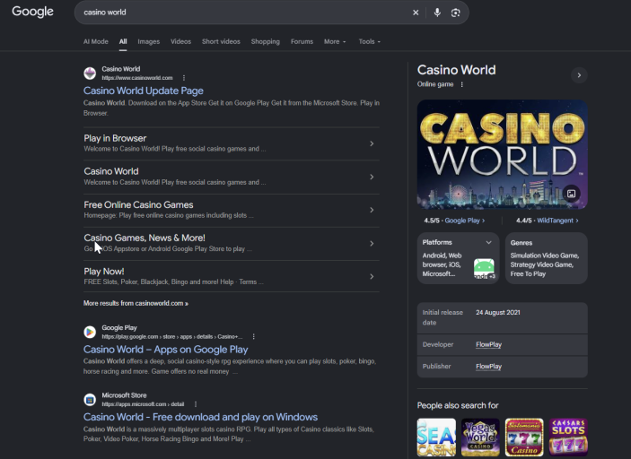Open Casino World Update Page result
The width and height of the screenshot is (631, 459).
point(144,91)
